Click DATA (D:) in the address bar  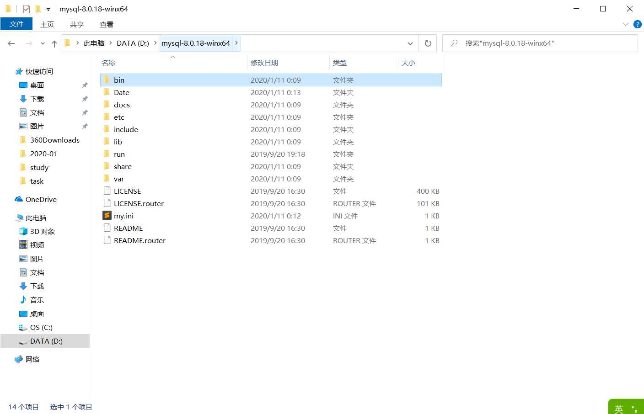click(133, 43)
